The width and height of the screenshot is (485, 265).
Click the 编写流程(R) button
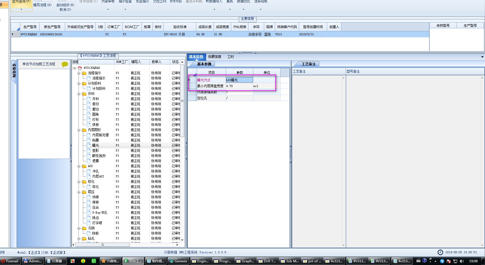[x=42, y=5]
